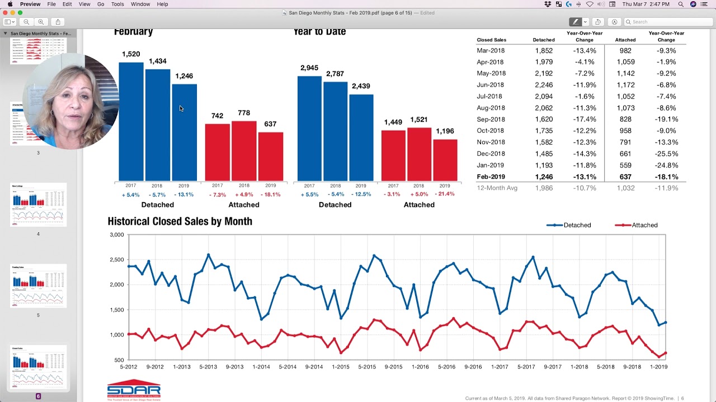Click the Closed Sales column header
This screenshot has width=716, height=402.
(491, 40)
